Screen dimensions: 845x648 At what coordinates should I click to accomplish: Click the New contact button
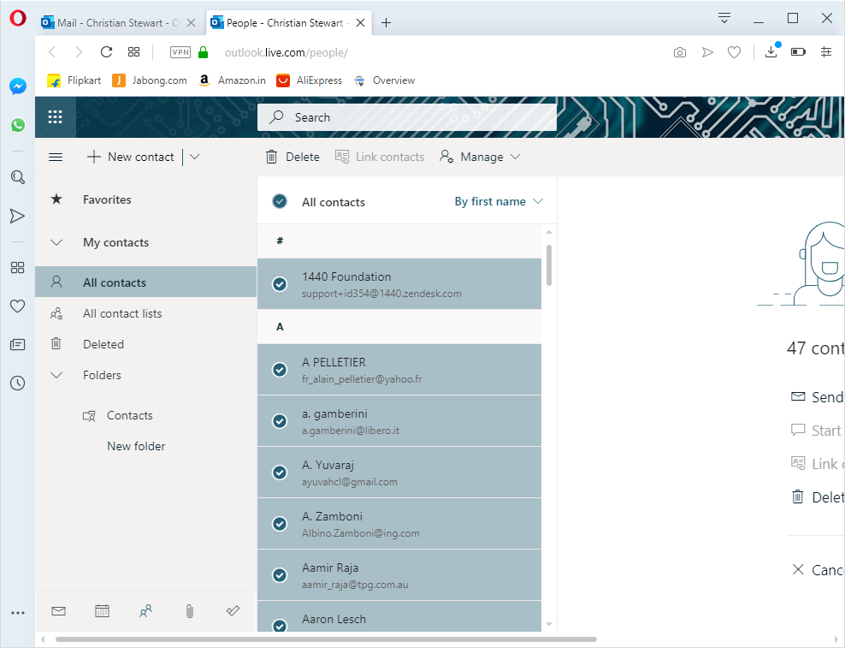[131, 157]
